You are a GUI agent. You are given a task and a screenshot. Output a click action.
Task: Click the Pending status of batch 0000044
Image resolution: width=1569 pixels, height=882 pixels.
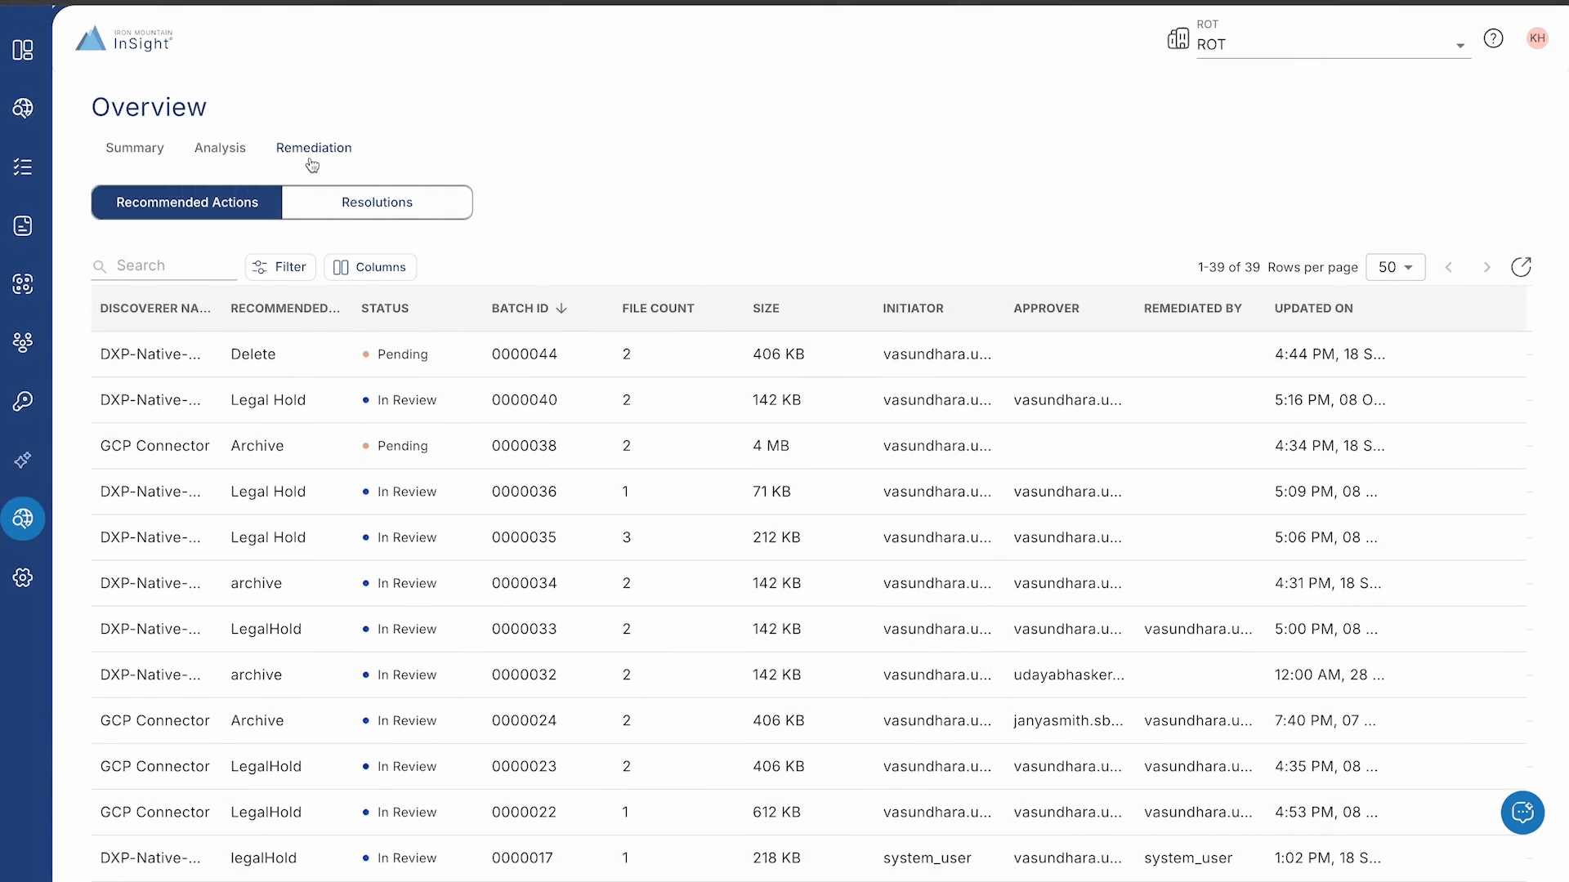coord(396,354)
